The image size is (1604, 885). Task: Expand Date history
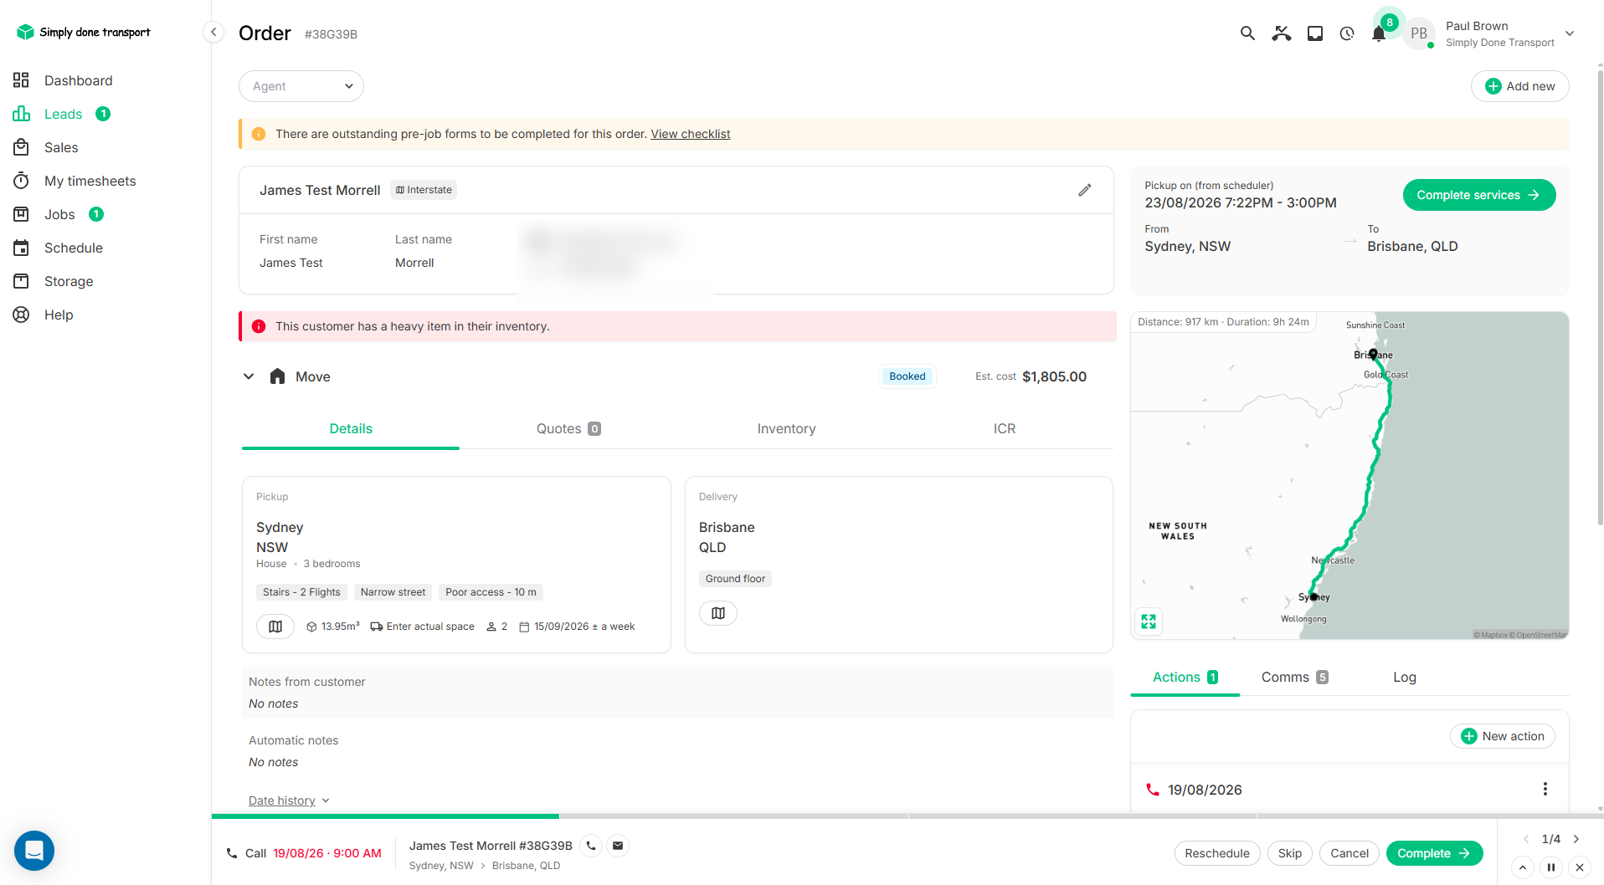(x=289, y=801)
